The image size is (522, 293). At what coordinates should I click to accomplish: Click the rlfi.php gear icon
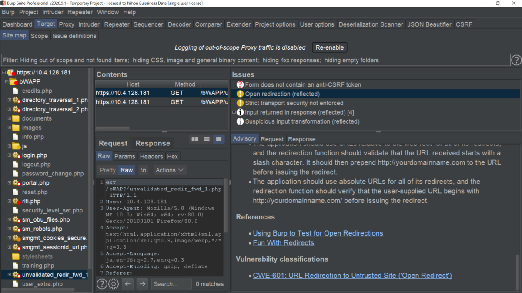tap(16, 201)
